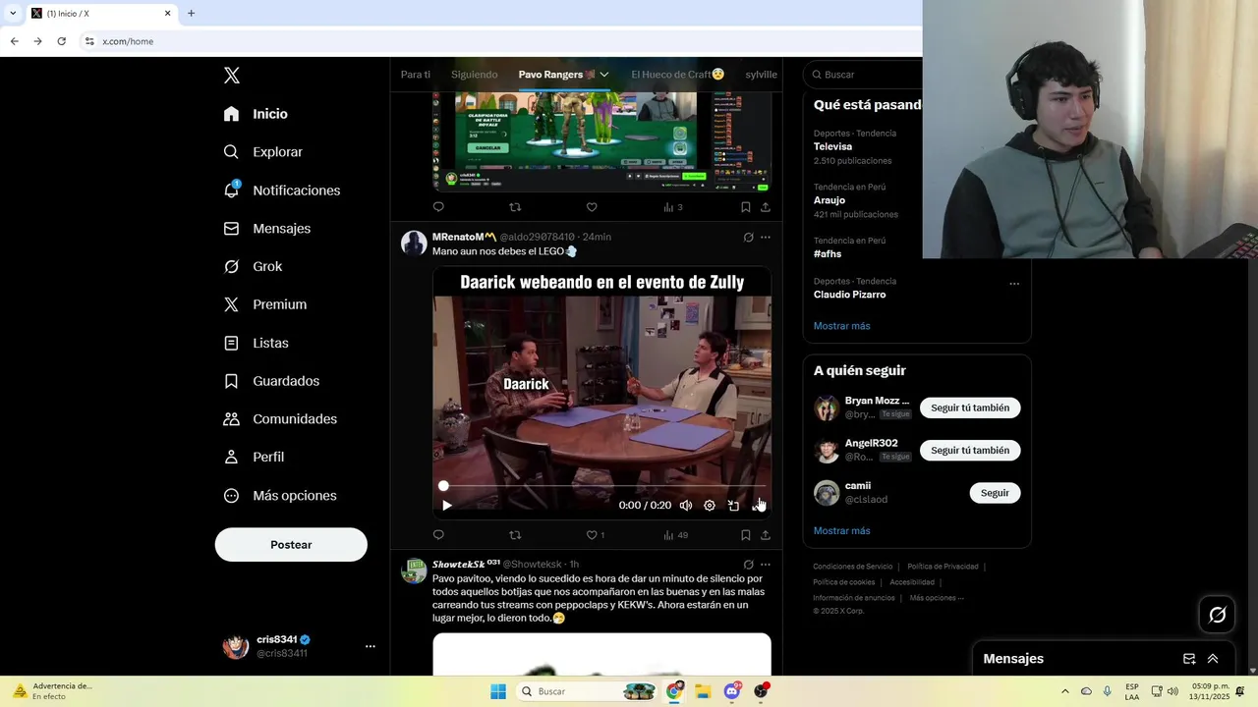1258x707 pixels.
Task: Click the X logo in sidebar
Action: 231,76
